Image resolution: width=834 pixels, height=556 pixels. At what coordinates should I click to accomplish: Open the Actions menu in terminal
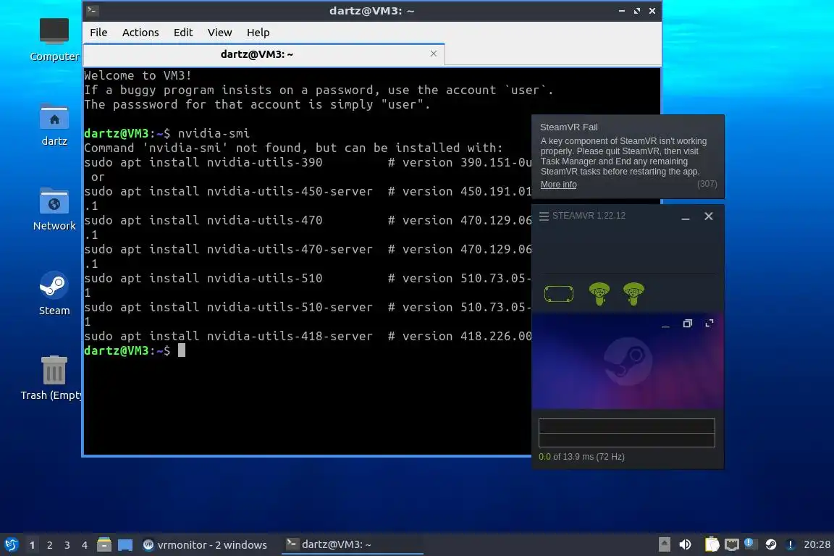[x=140, y=33]
